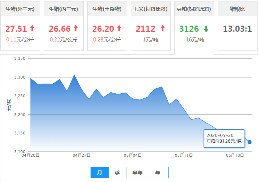Switch chart range to 季
The height and width of the screenshot is (182, 259).
(117, 173)
